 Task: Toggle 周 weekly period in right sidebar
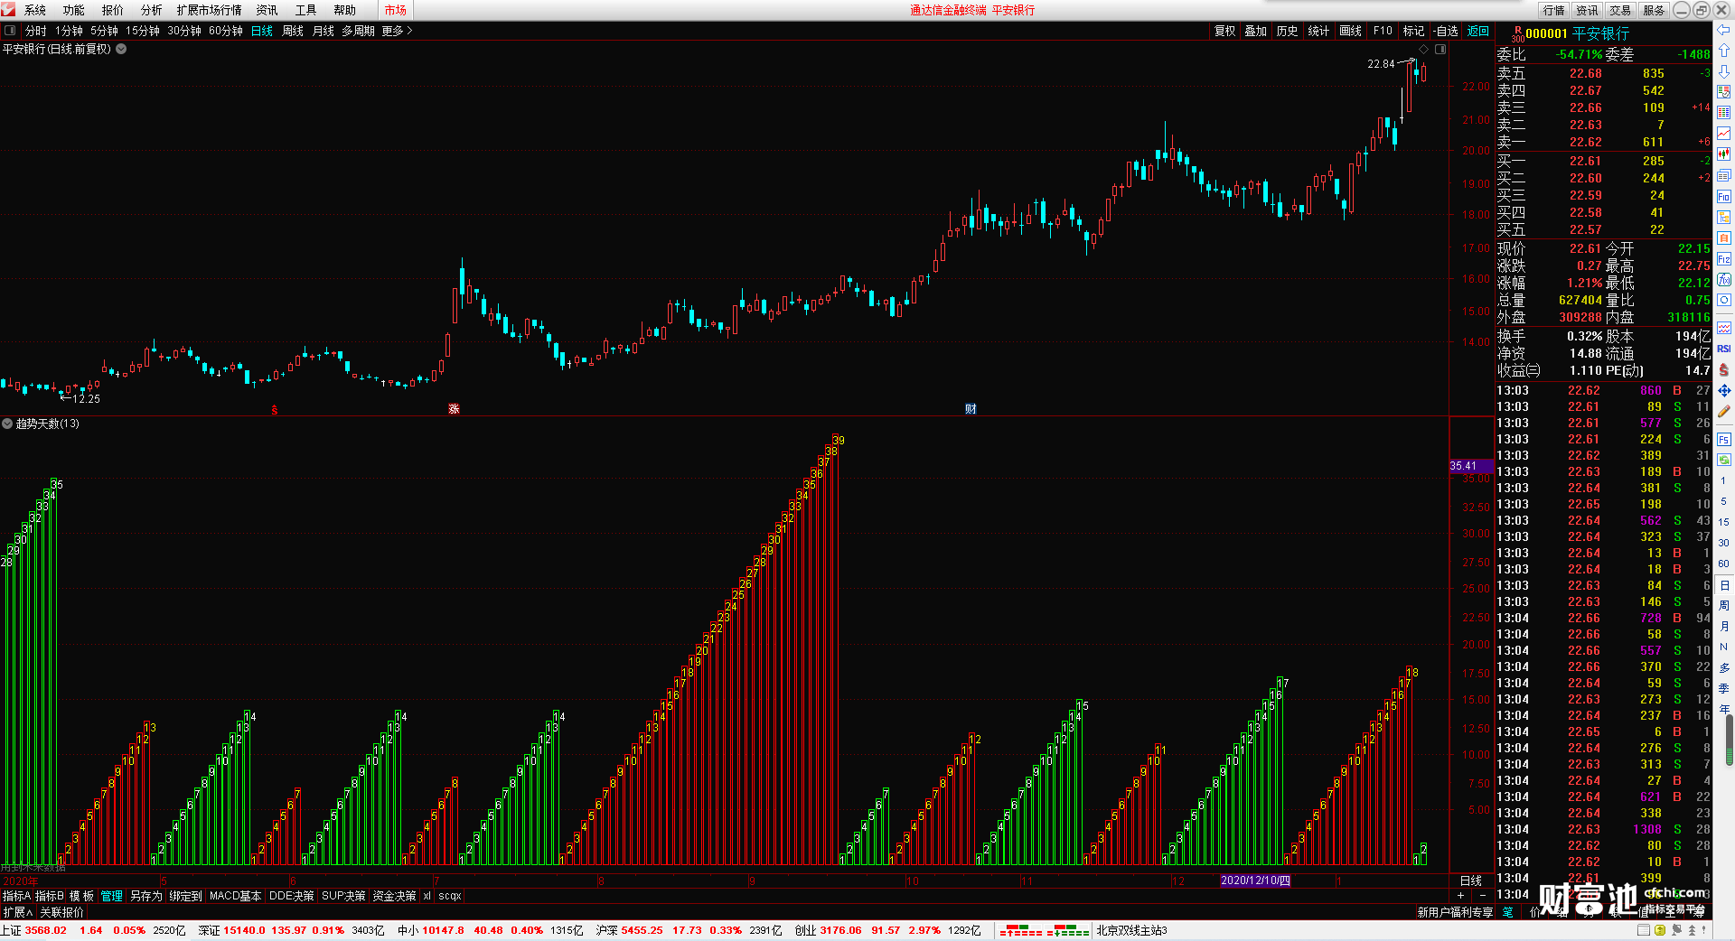[1724, 605]
